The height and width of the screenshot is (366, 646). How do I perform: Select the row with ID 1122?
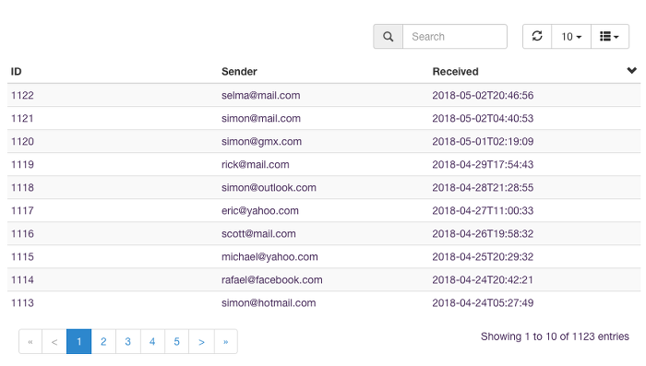pyautogui.click(x=324, y=95)
